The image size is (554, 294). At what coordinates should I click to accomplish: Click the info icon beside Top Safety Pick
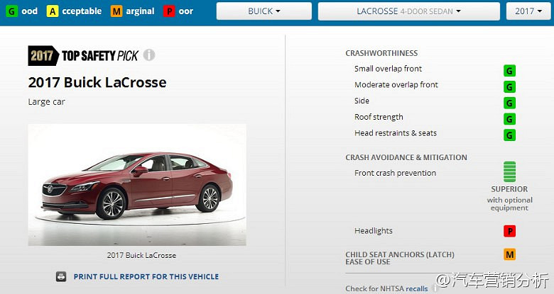(x=149, y=55)
